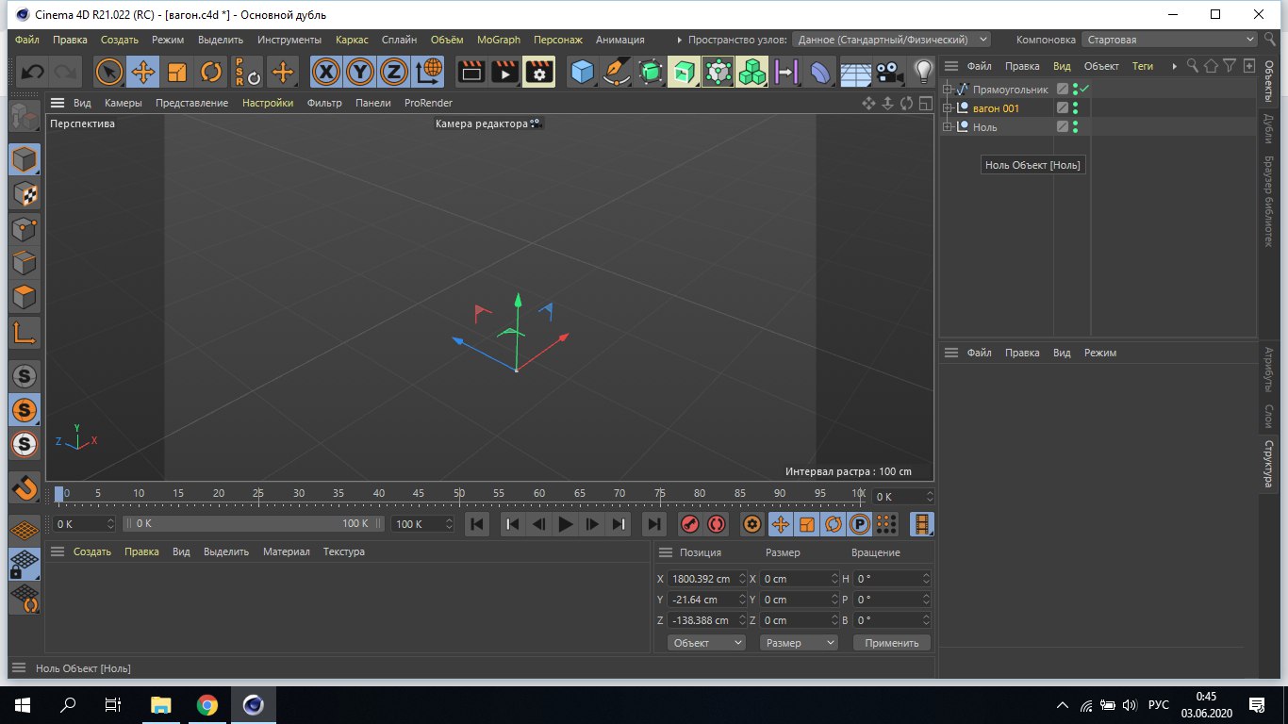Screen dimensions: 1288x724
Task: Click the H rotation field stepper
Action: tap(926, 579)
